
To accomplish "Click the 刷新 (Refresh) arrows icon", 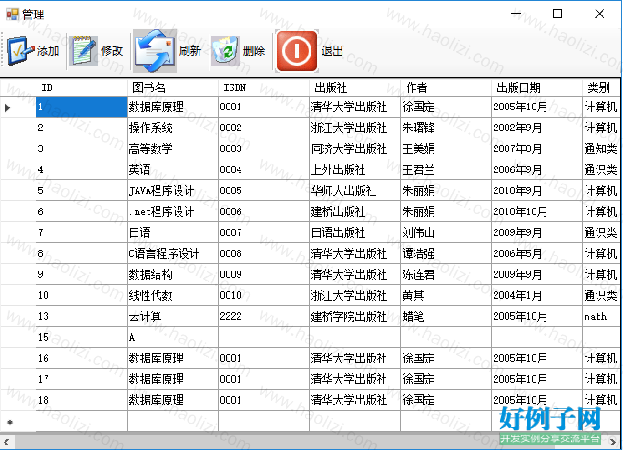I will click(155, 51).
